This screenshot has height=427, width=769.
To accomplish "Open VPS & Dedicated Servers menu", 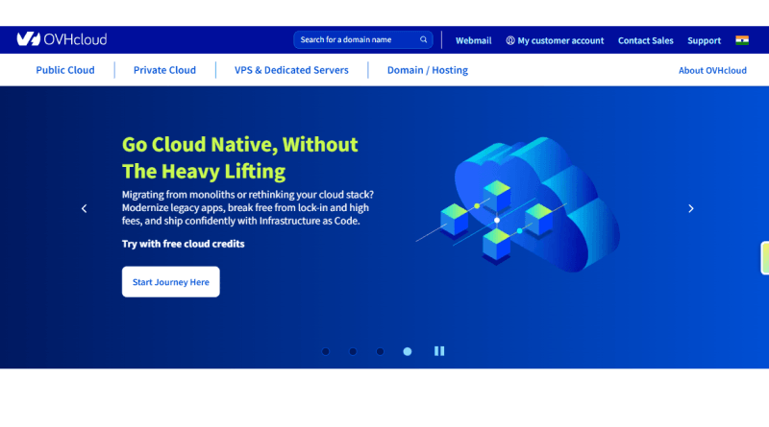I will tap(291, 70).
